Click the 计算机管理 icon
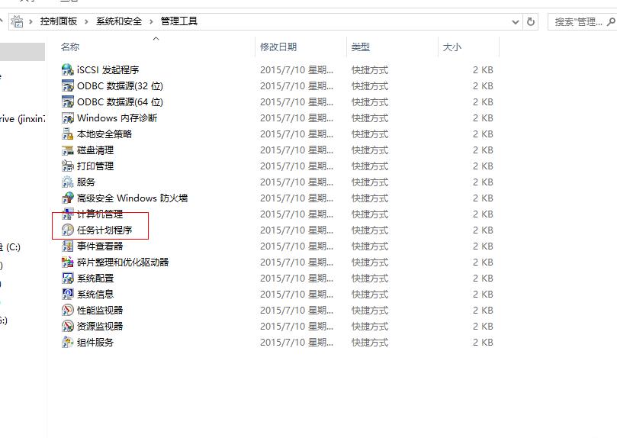Image resolution: width=617 pixels, height=438 pixels. [x=68, y=214]
